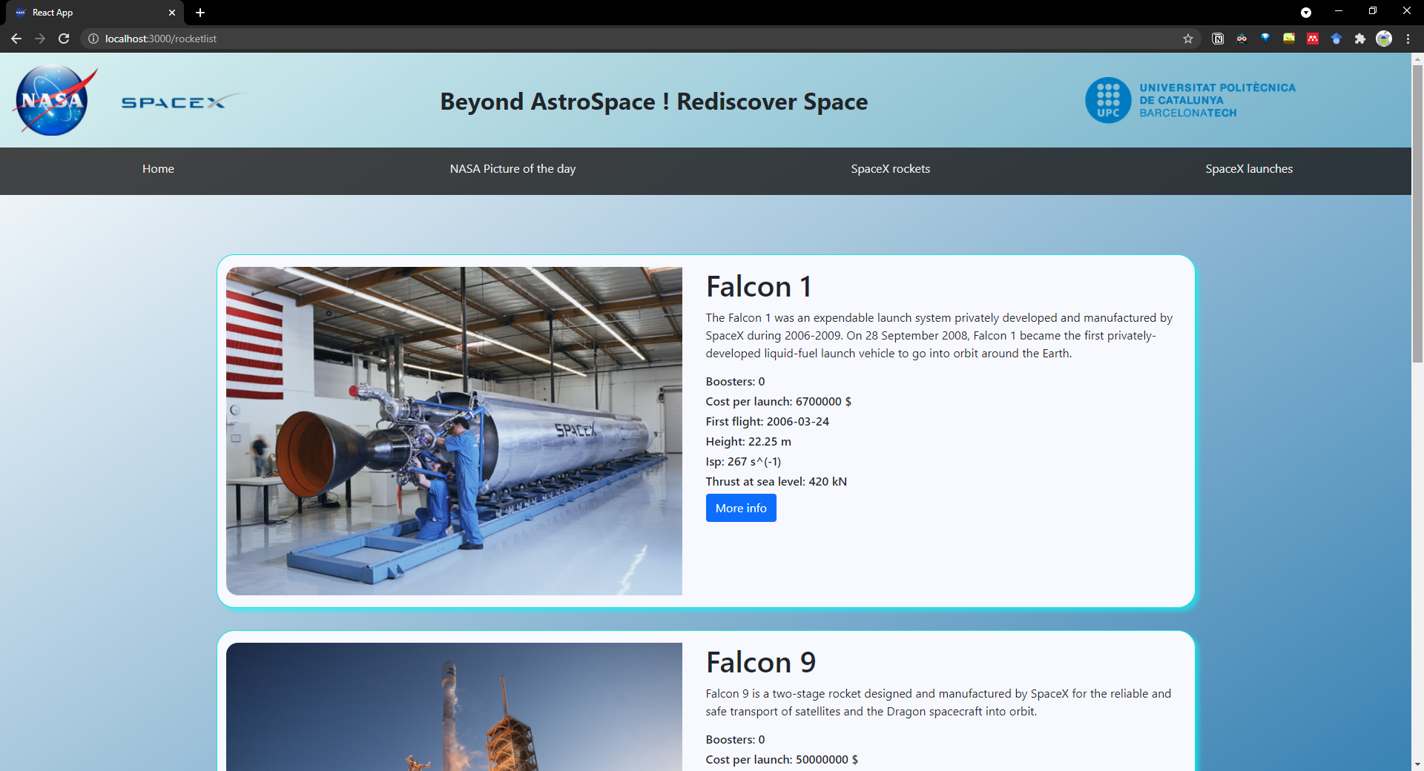Image resolution: width=1424 pixels, height=771 pixels.
Task: Click 'Isp: 267 s^(-1)' text
Action: click(x=743, y=462)
